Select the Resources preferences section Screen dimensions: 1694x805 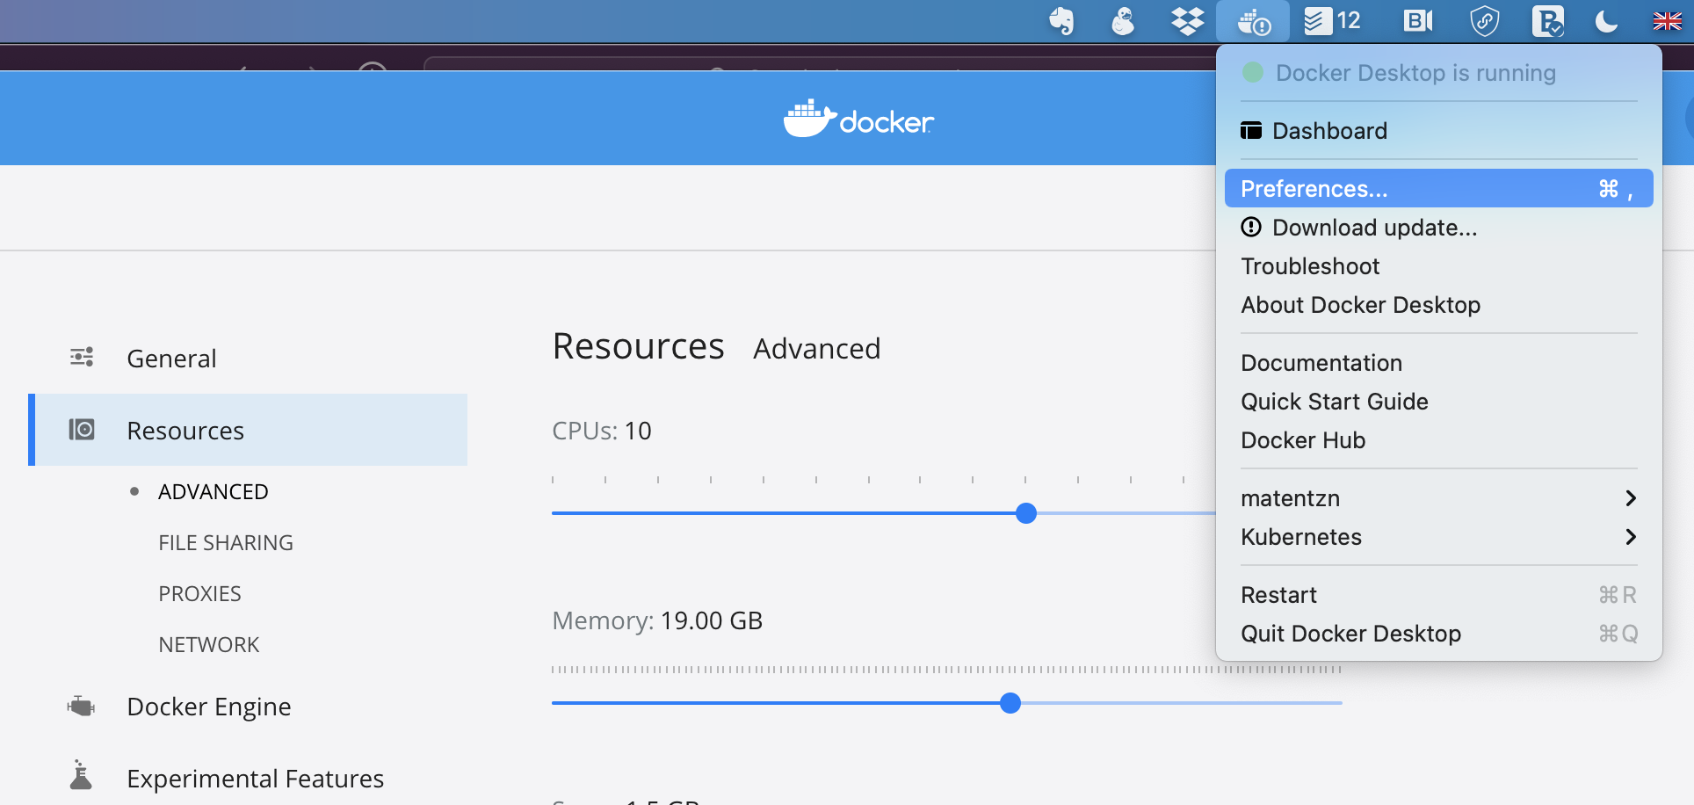click(x=248, y=430)
